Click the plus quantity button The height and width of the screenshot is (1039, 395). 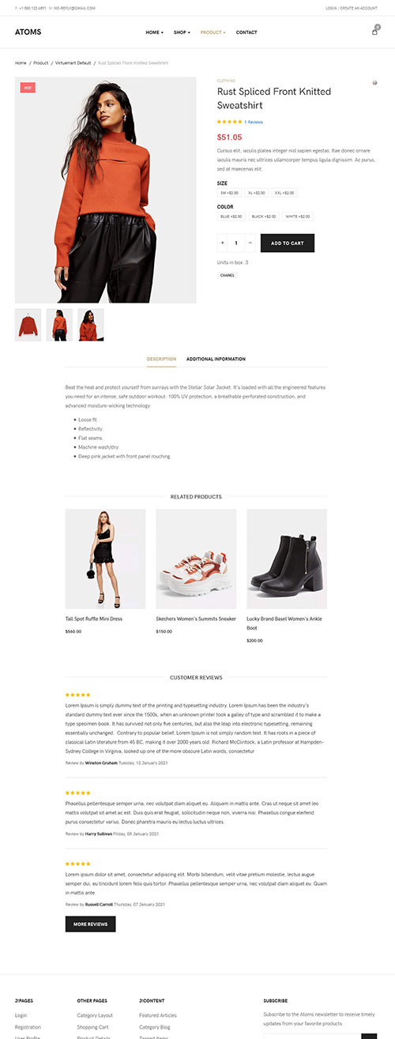click(222, 243)
